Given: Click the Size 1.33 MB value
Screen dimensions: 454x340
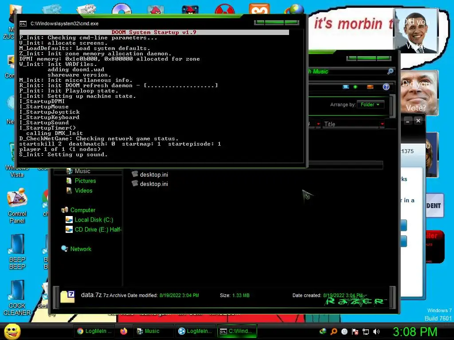Looking at the screenshot, I should point(241,295).
